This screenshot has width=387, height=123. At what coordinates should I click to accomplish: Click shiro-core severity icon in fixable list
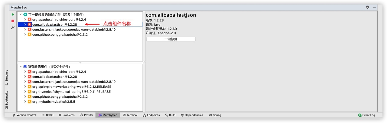[x=30, y=20]
